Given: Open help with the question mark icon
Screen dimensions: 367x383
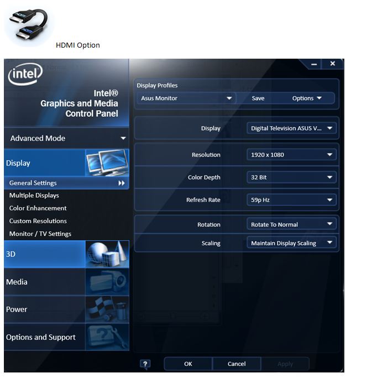Looking at the screenshot, I should 145,364.
